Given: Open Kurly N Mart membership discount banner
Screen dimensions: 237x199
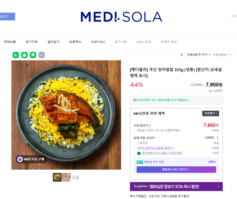Looking at the screenshot, I should [x=176, y=186].
